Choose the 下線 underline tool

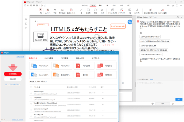55,11
